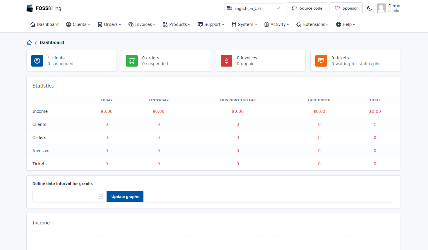Click the FOSSBilling logo
The height and width of the screenshot is (250, 428).
point(44,8)
